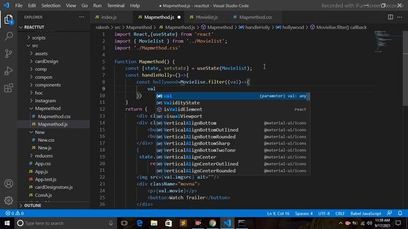Image resolution: width=408 pixels, height=229 pixels.
Task: Open the File menu
Action: click(18, 6)
